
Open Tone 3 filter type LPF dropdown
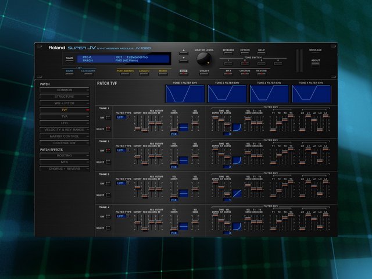123,183
